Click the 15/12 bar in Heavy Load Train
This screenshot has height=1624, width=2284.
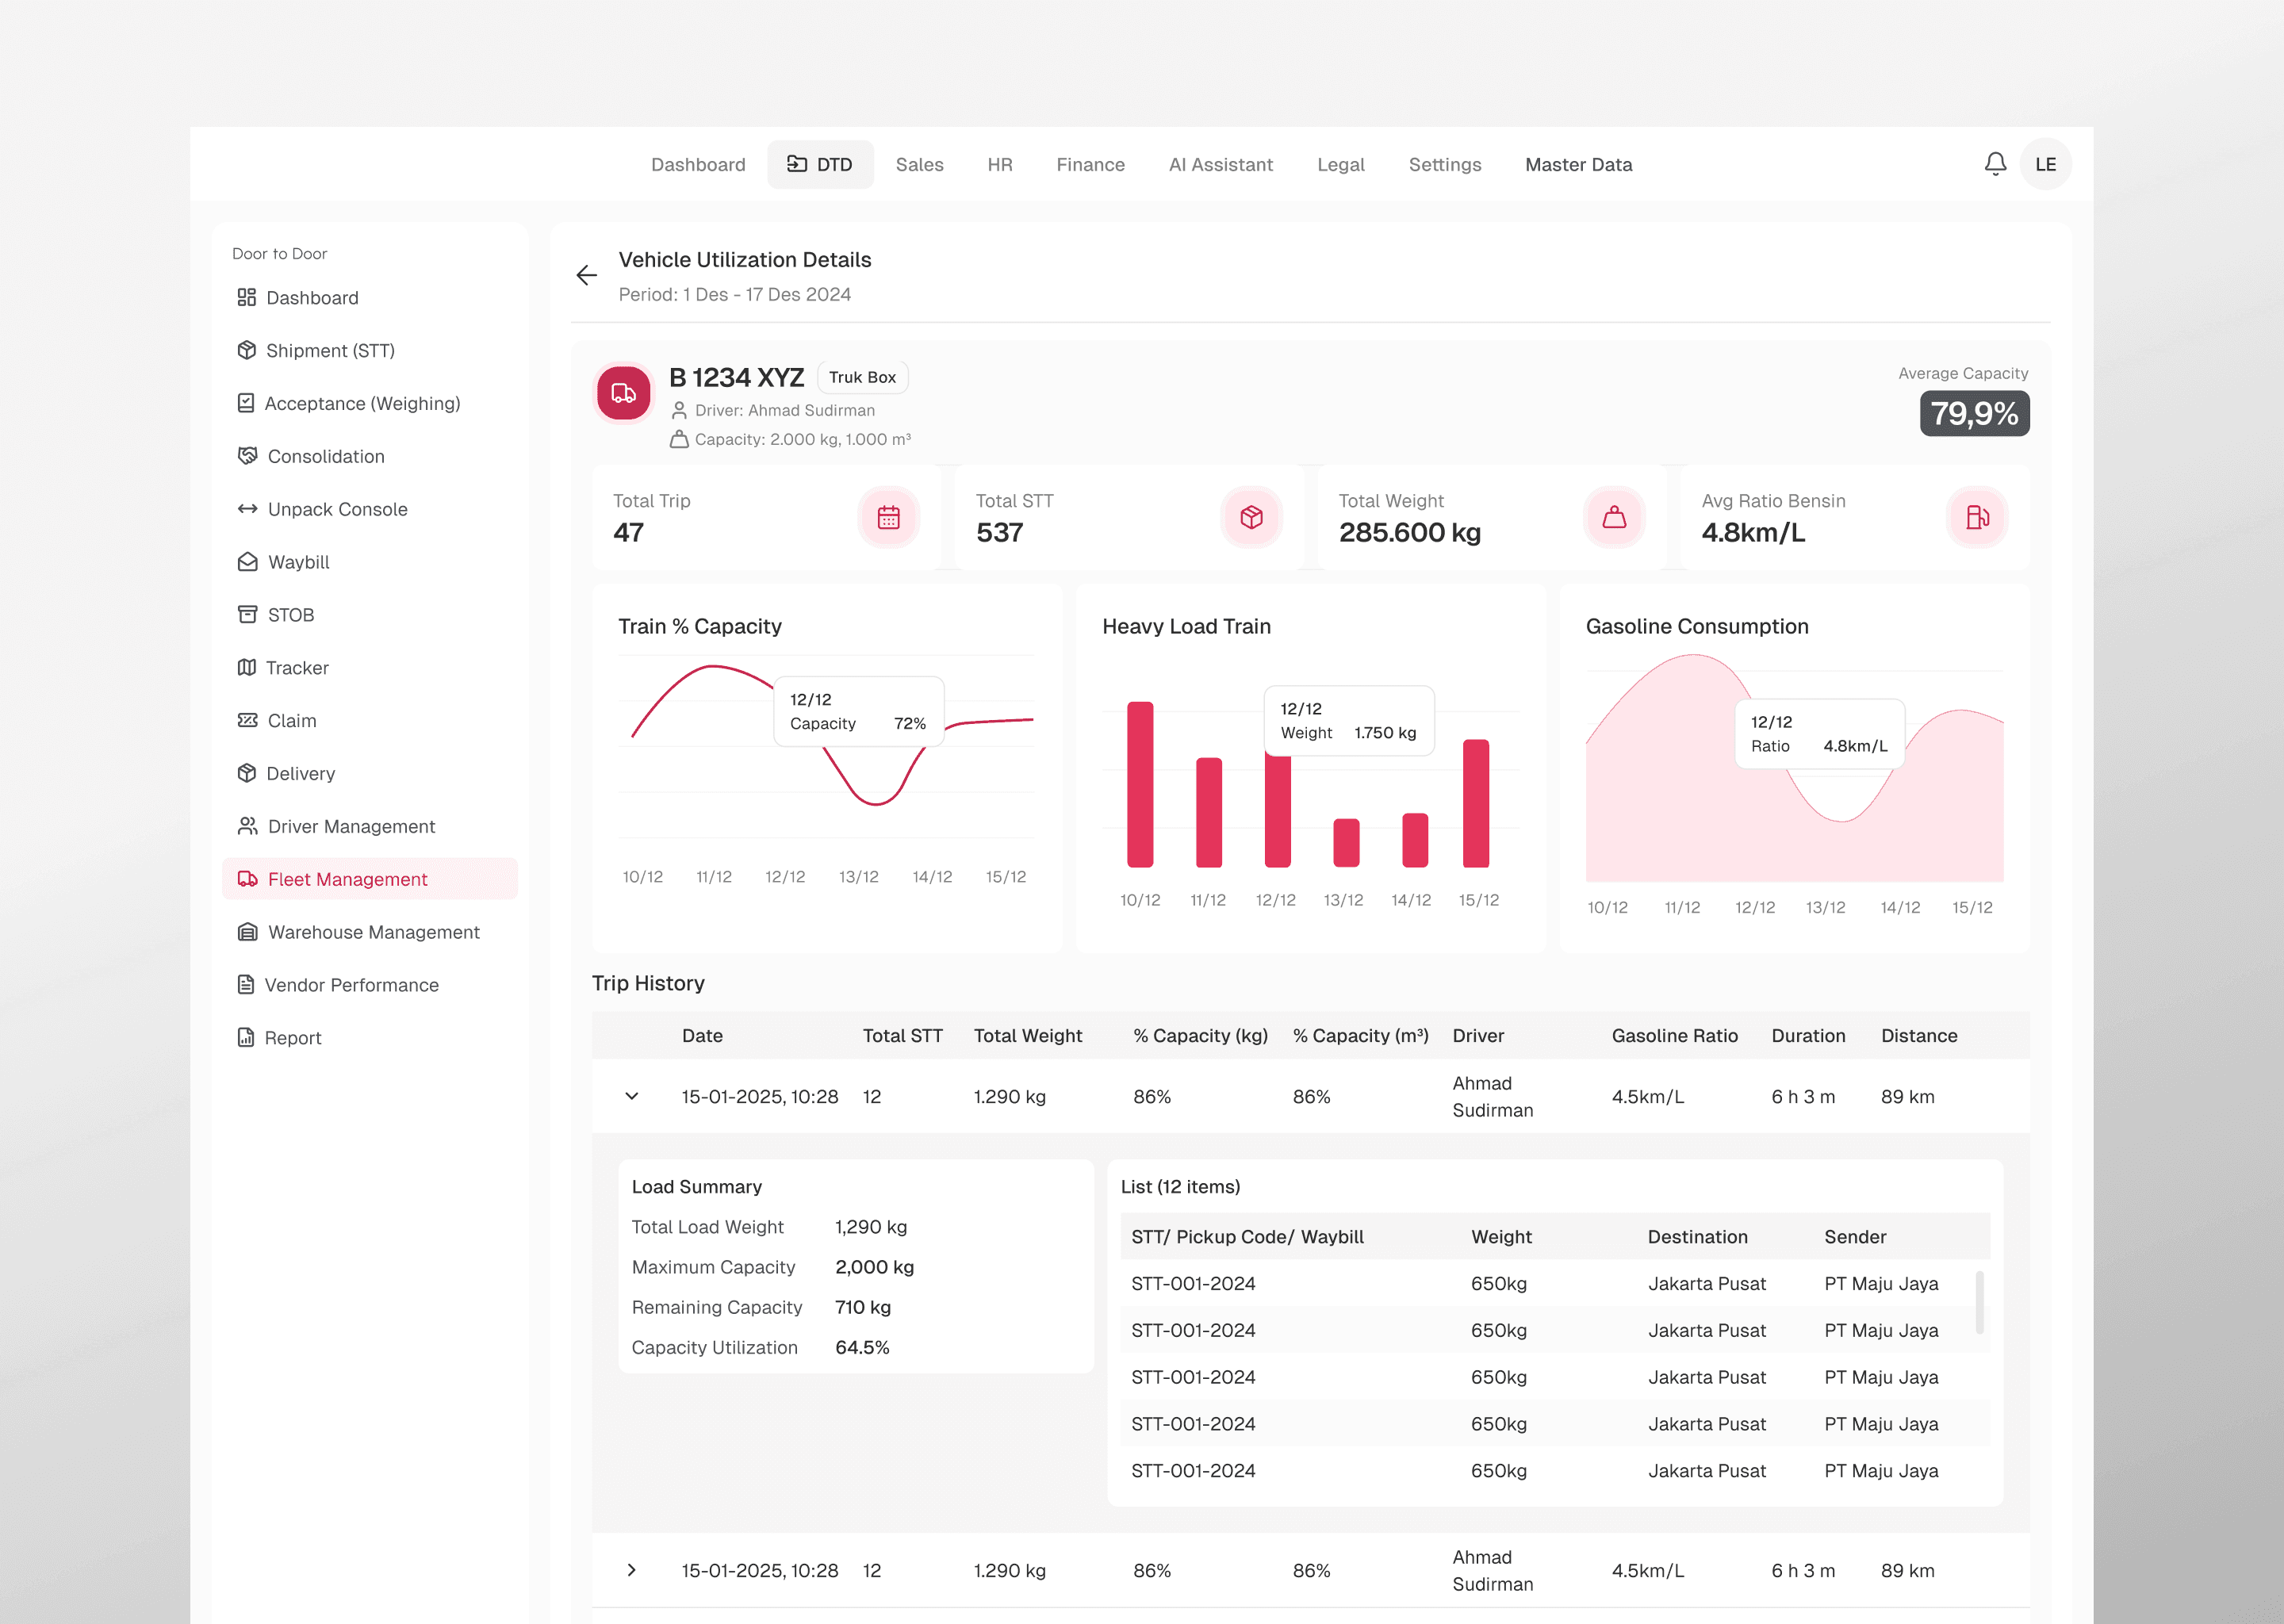pyautogui.click(x=1475, y=803)
